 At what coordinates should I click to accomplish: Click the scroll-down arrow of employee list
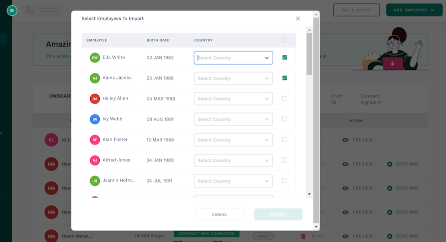[x=309, y=193]
